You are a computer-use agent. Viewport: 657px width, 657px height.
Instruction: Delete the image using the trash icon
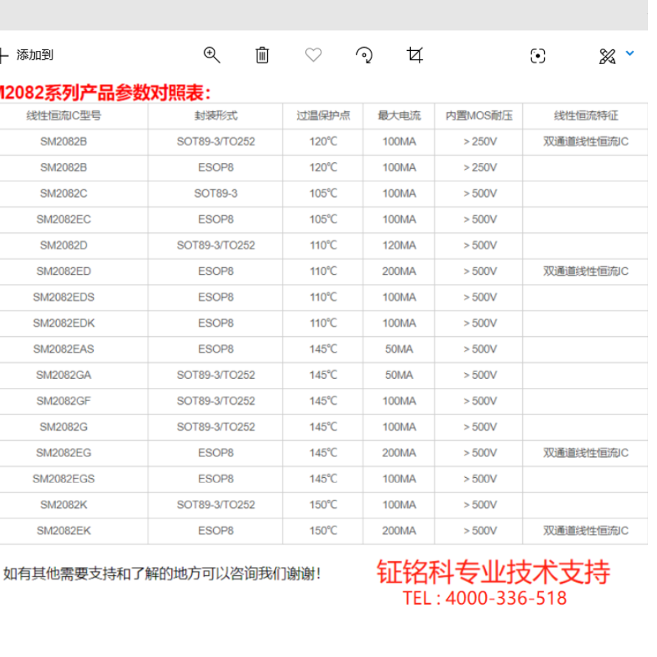pos(262,55)
